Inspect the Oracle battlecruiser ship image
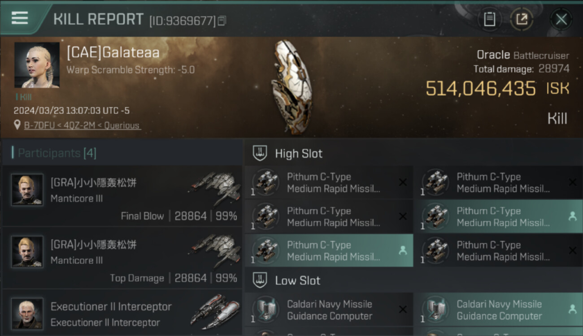This screenshot has width=583, height=336. (290, 87)
